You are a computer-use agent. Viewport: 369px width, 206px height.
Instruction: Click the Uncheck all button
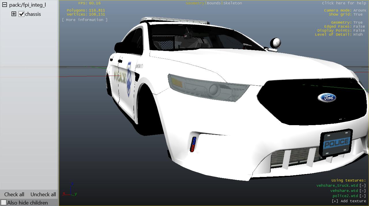click(43, 194)
